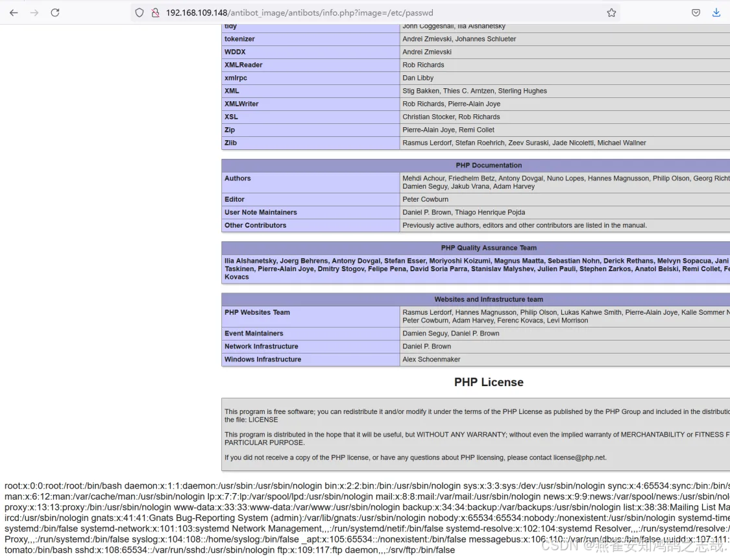The height and width of the screenshot is (558, 730).
Task: Click the PHP Quality Assurance Team header
Action: [489, 249]
